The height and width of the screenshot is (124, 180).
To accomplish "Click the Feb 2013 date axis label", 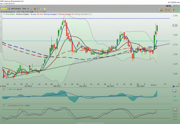I will [57, 86].
